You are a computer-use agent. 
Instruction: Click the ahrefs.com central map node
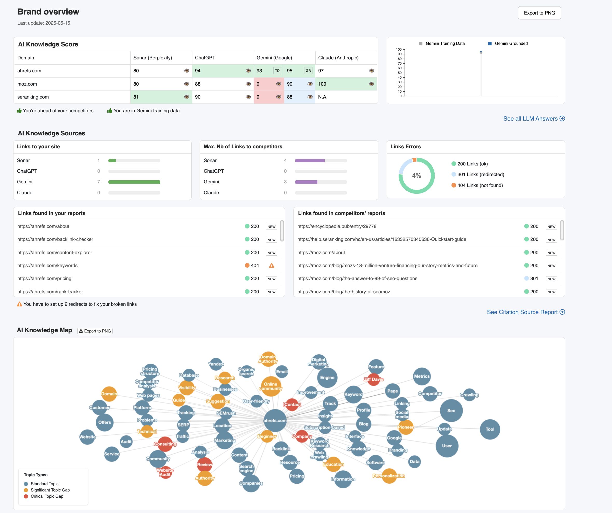[x=275, y=421]
